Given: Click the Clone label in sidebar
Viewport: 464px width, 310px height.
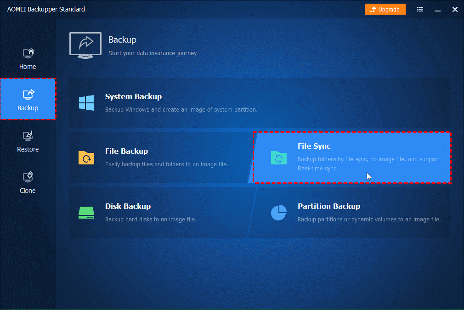Looking at the screenshot, I should [28, 191].
